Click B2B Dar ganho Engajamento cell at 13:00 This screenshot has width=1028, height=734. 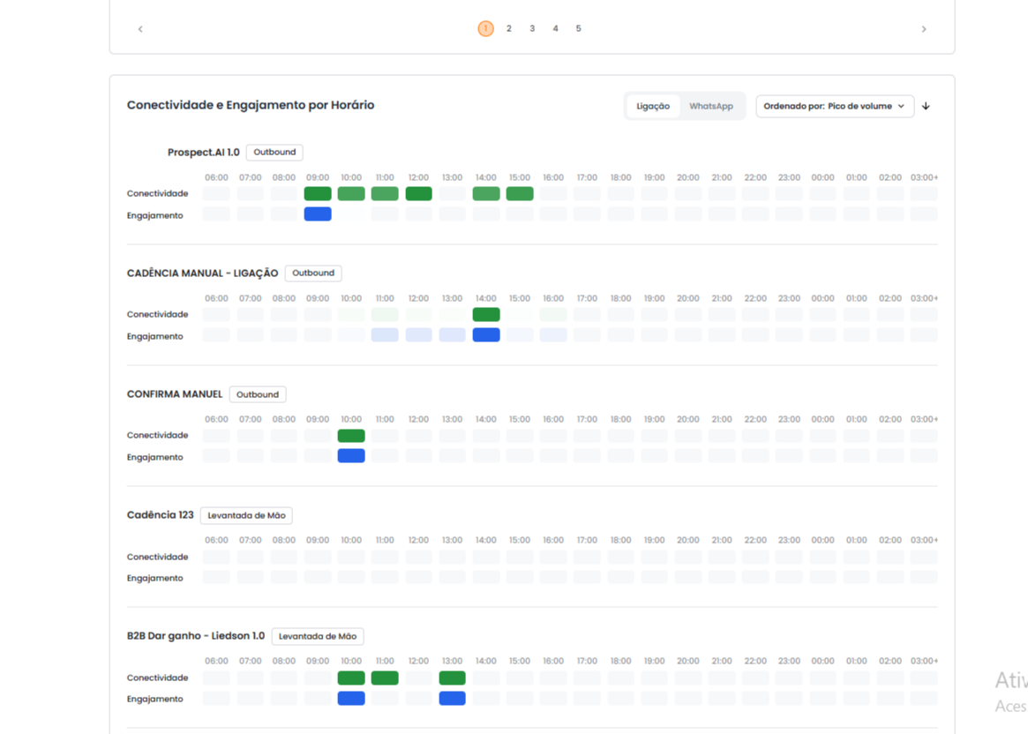pos(453,699)
